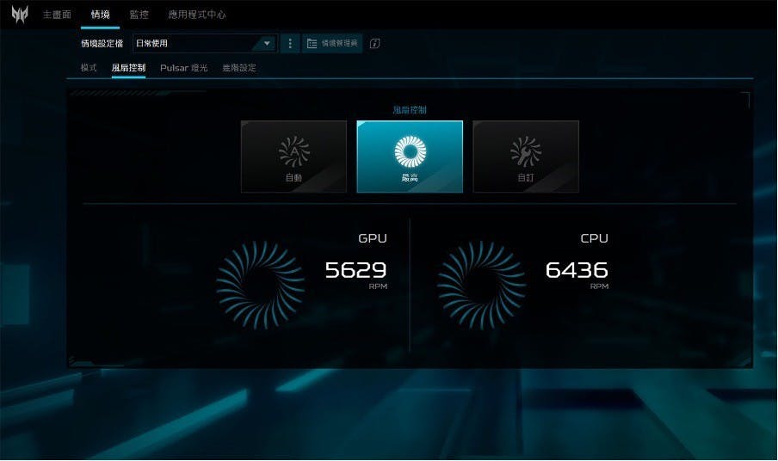Click the info icon beside 情境管理員

coord(374,44)
